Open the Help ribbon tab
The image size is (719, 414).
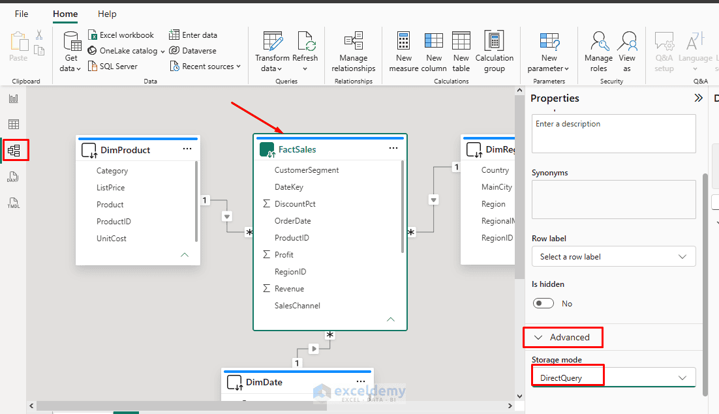click(107, 14)
